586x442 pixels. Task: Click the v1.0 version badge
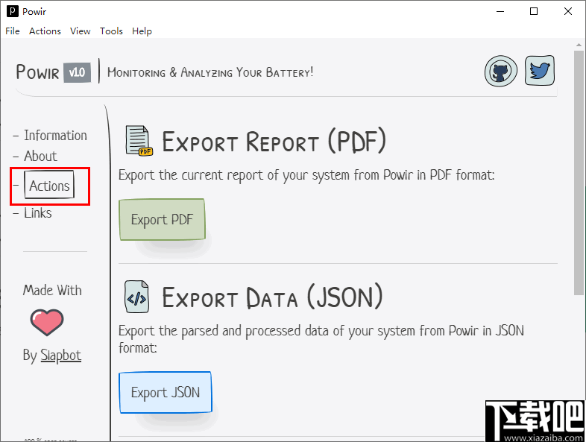click(77, 72)
